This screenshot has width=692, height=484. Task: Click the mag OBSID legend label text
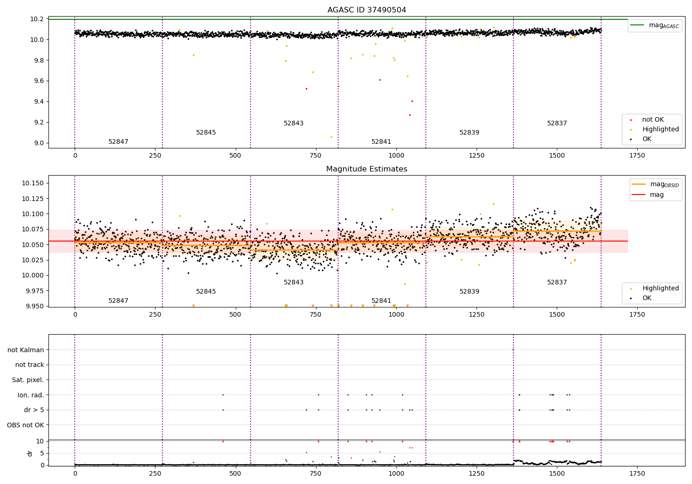pyautogui.click(x=664, y=184)
